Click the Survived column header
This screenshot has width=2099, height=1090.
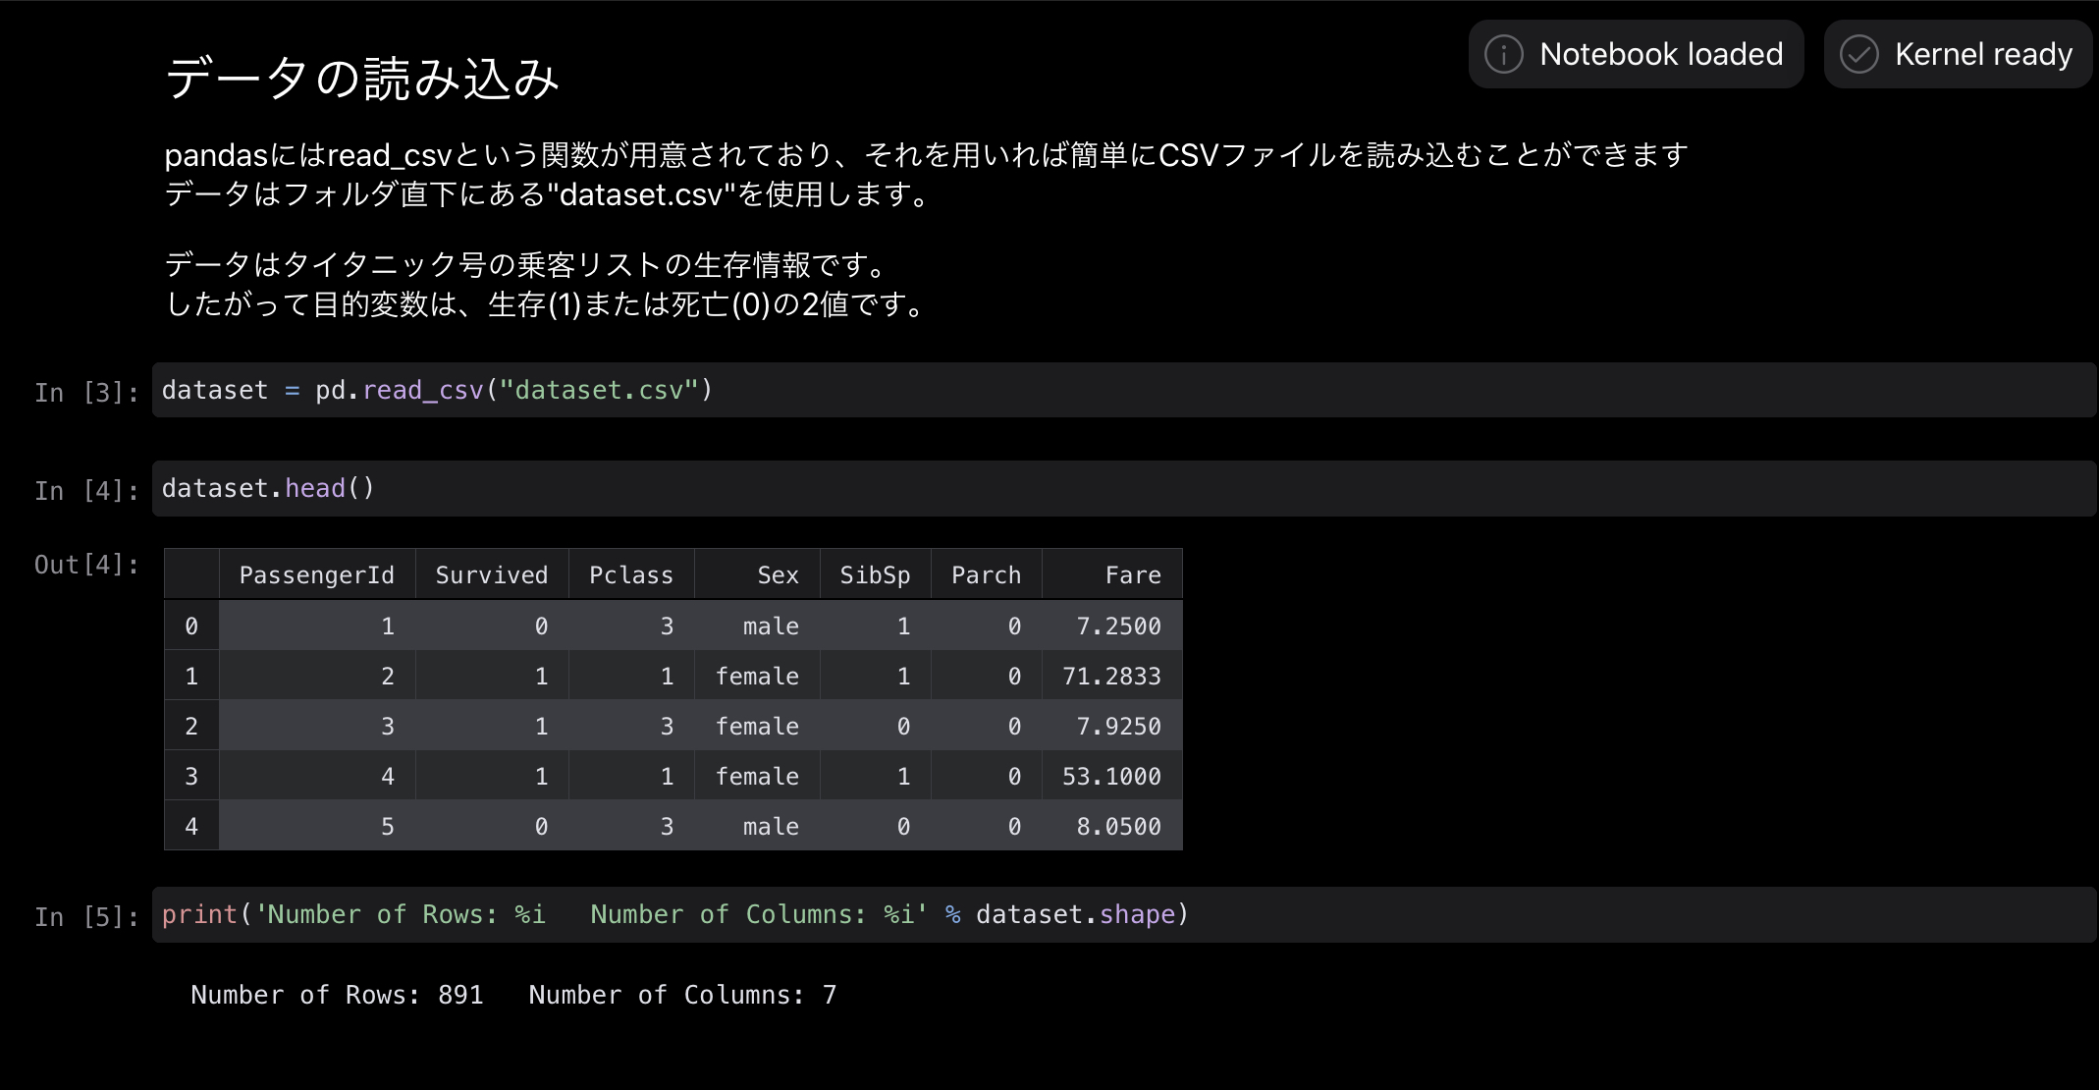click(x=491, y=575)
